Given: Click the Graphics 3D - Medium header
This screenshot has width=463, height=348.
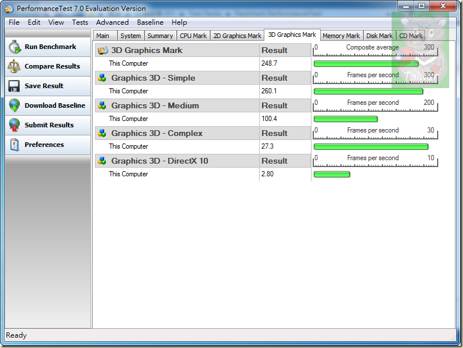Looking at the screenshot, I should (177, 105).
